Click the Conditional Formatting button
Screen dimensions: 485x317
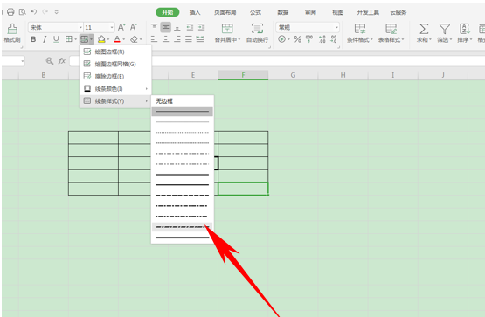coord(360,33)
